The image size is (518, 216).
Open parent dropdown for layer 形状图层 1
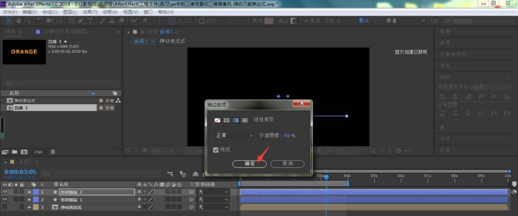click(213, 199)
